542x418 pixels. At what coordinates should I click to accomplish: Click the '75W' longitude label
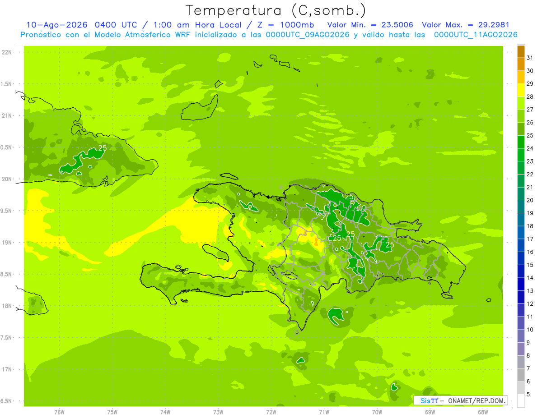click(112, 412)
